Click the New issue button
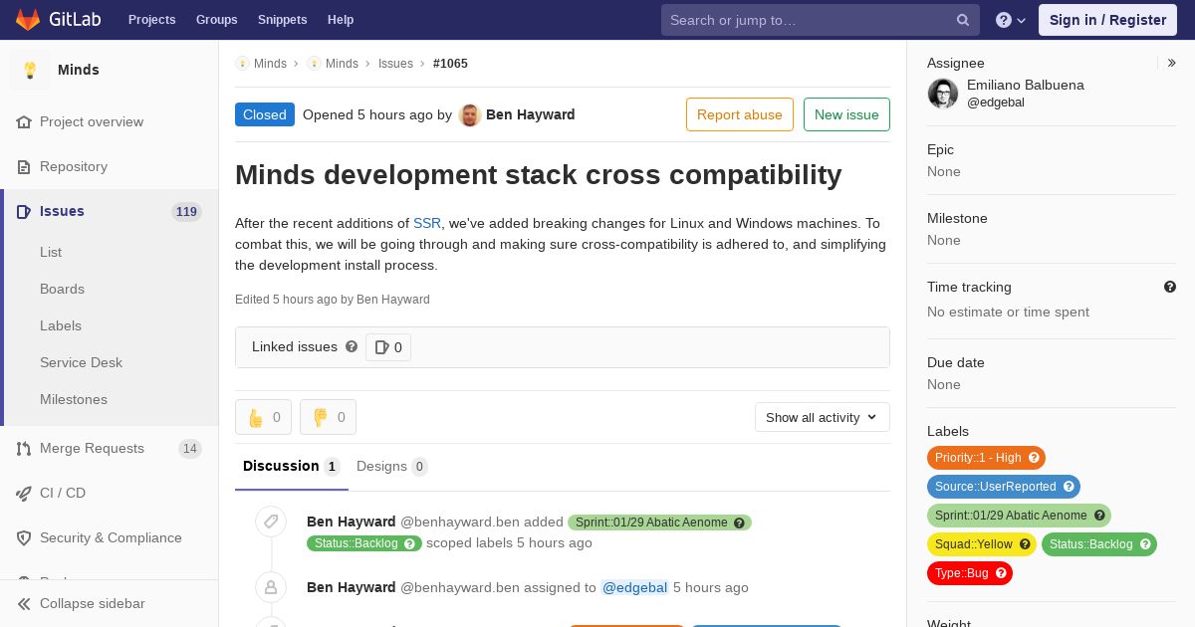This screenshot has width=1195, height=627. coord(846,114)
